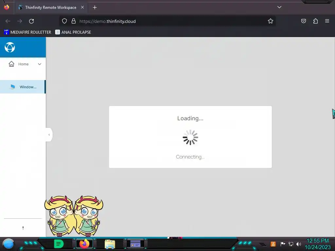The height and width of the screenshot is (251, 335).
Task: Select the Window... connection entry
Action: point(23,87)
